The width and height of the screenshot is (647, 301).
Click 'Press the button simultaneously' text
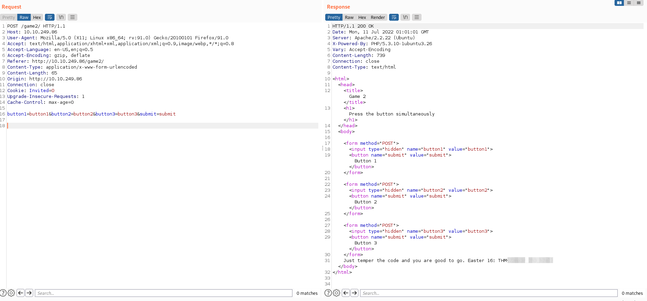click(392, 114)
